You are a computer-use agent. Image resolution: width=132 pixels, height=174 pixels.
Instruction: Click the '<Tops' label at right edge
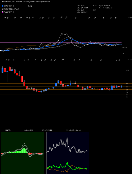point(130,18)
